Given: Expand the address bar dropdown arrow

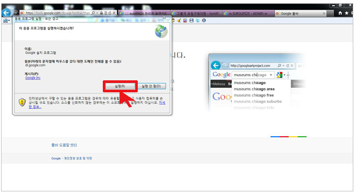Looking at the screenshot, I should click(x=97, y=13).
